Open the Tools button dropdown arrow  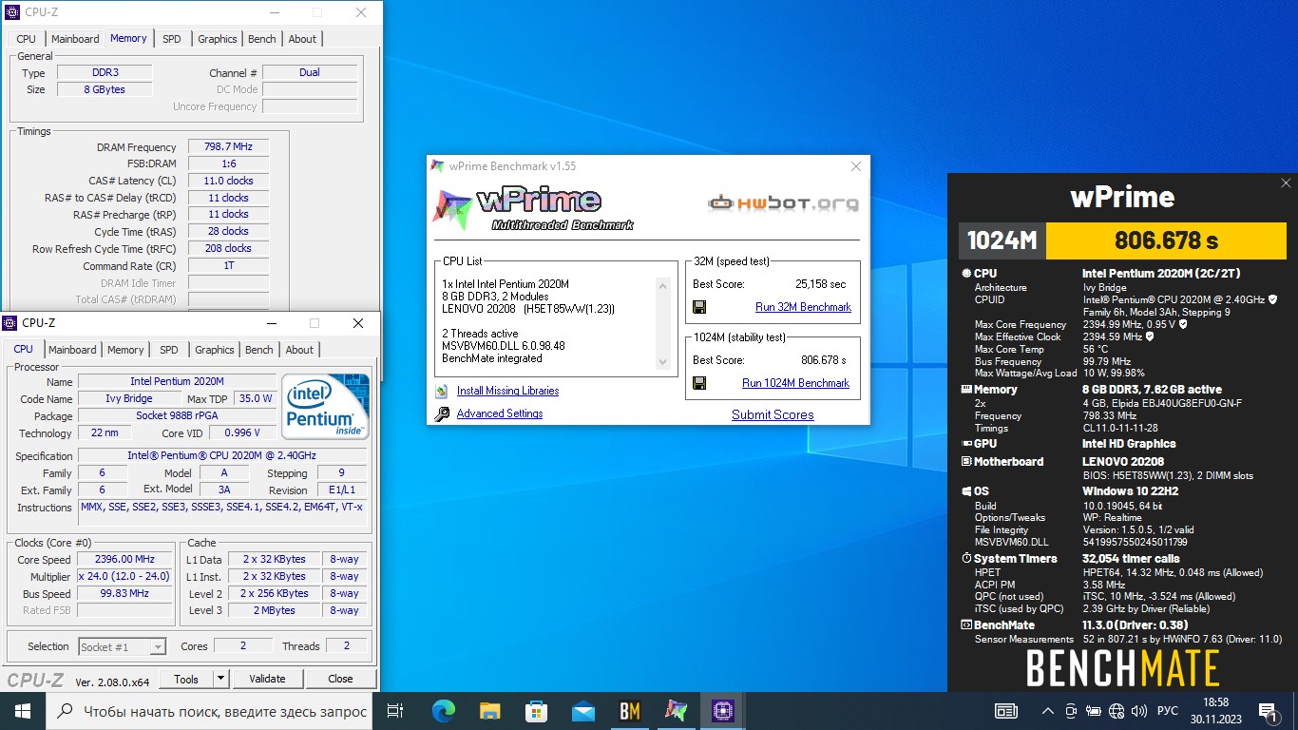[x=220, y=679]
